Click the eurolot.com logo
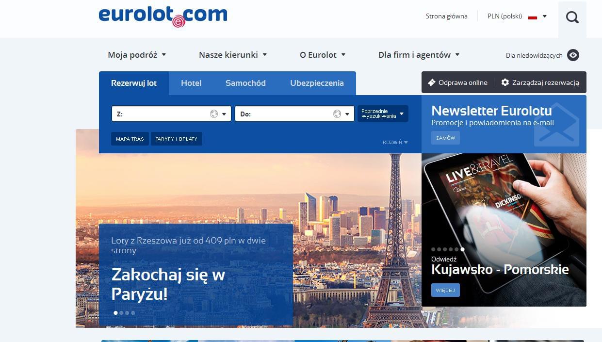Viewport: 602px width, 342px height. (163, 16)
